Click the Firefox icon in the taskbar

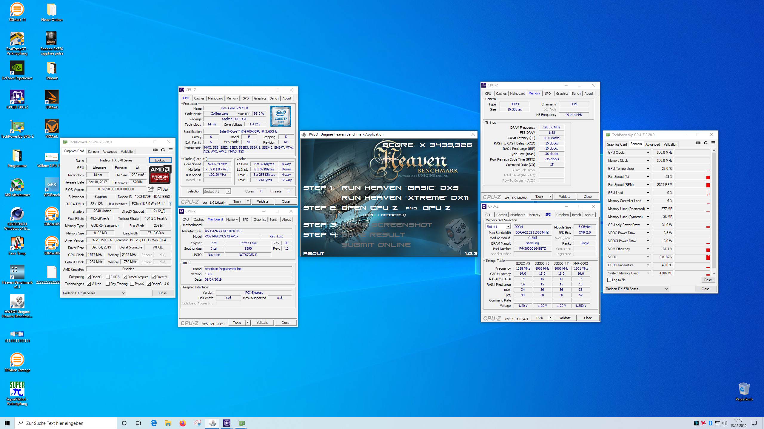[183, 423]
